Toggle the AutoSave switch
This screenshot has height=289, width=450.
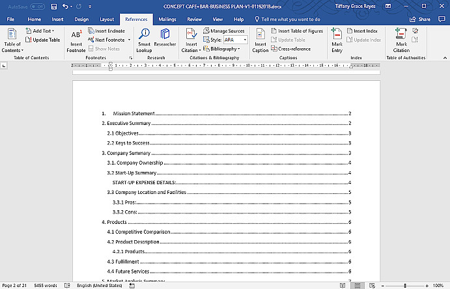tap(38, 7)
